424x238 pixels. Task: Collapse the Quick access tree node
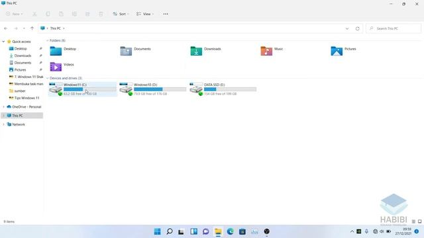point(3,42)
